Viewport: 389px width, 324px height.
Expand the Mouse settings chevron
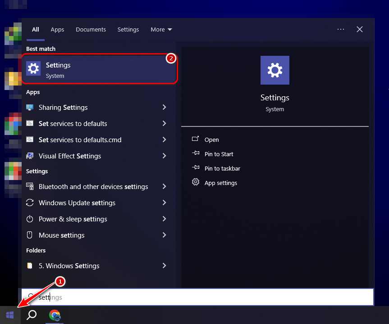pyautogui.click(x=164, y=235)
